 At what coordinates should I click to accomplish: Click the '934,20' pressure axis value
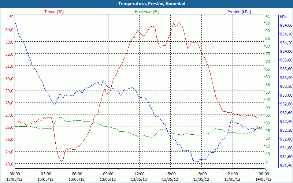click(x=286, y=43)
